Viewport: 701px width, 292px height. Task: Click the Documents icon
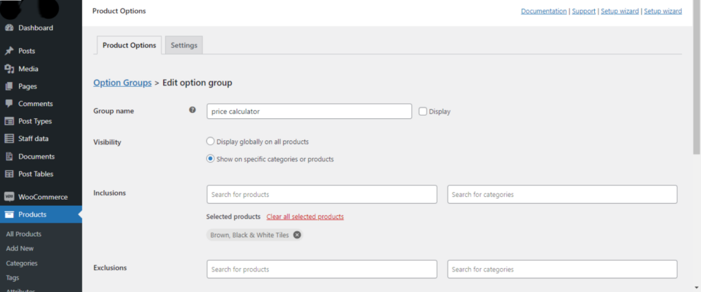[9, 157]
